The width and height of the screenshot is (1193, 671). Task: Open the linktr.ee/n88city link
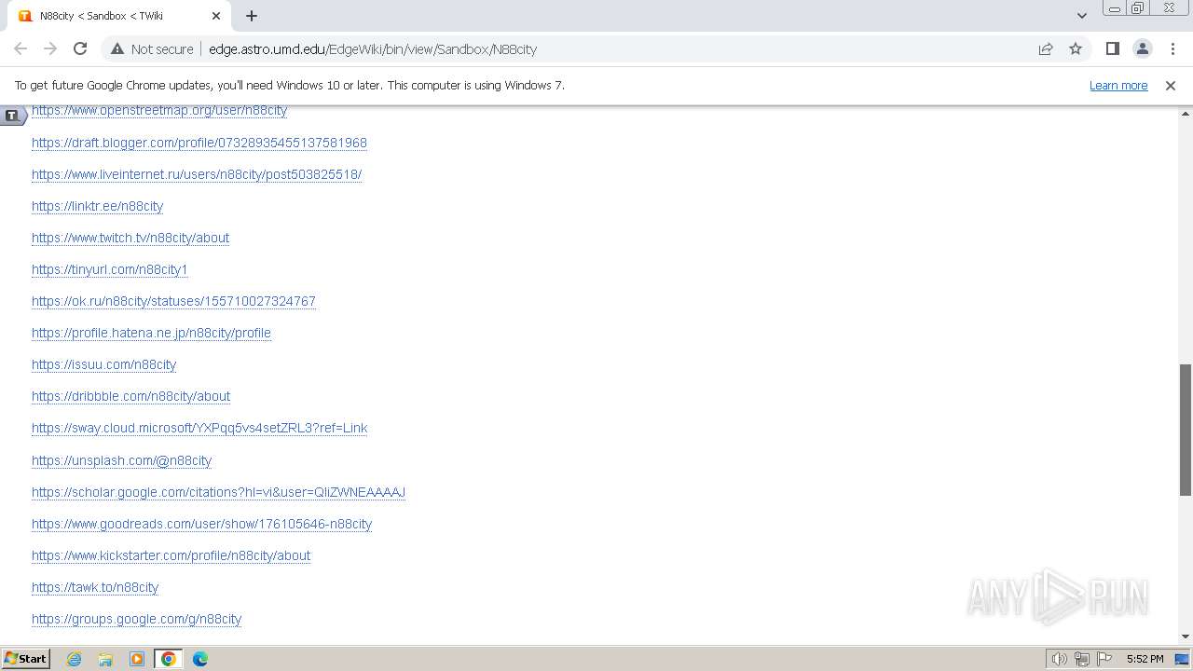click(97, 206)
